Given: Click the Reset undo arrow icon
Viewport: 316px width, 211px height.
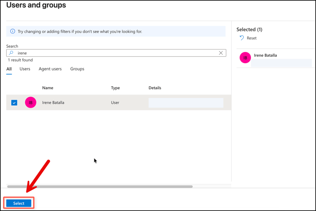Looking at the screenshot, I should [x=242, y=38].
